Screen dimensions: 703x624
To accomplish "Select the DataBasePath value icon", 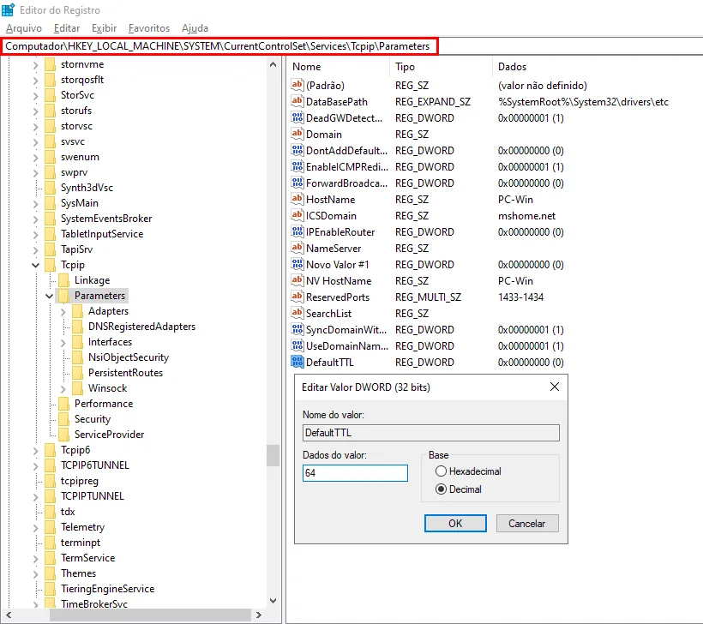I will [x=297, y=101].
